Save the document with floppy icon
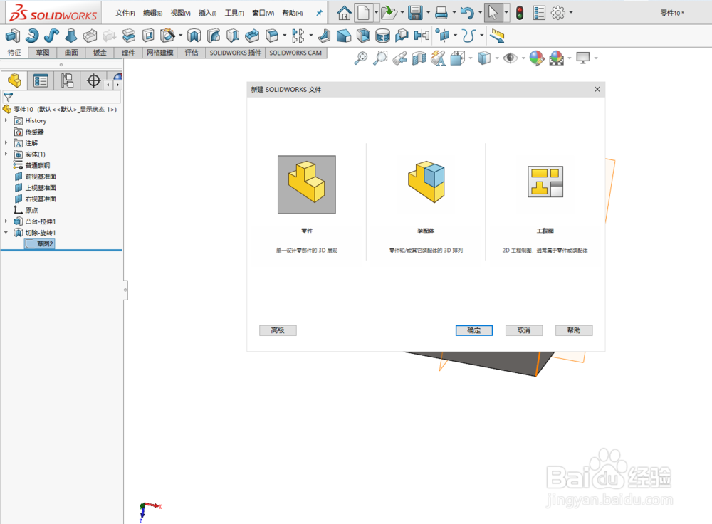Screen dimensions: 712x524 click(x=415, y=13)
